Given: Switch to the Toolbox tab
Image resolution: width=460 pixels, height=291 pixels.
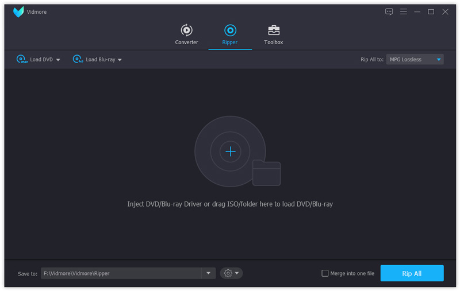Looking at the screenshot, I should pos(273,35).
